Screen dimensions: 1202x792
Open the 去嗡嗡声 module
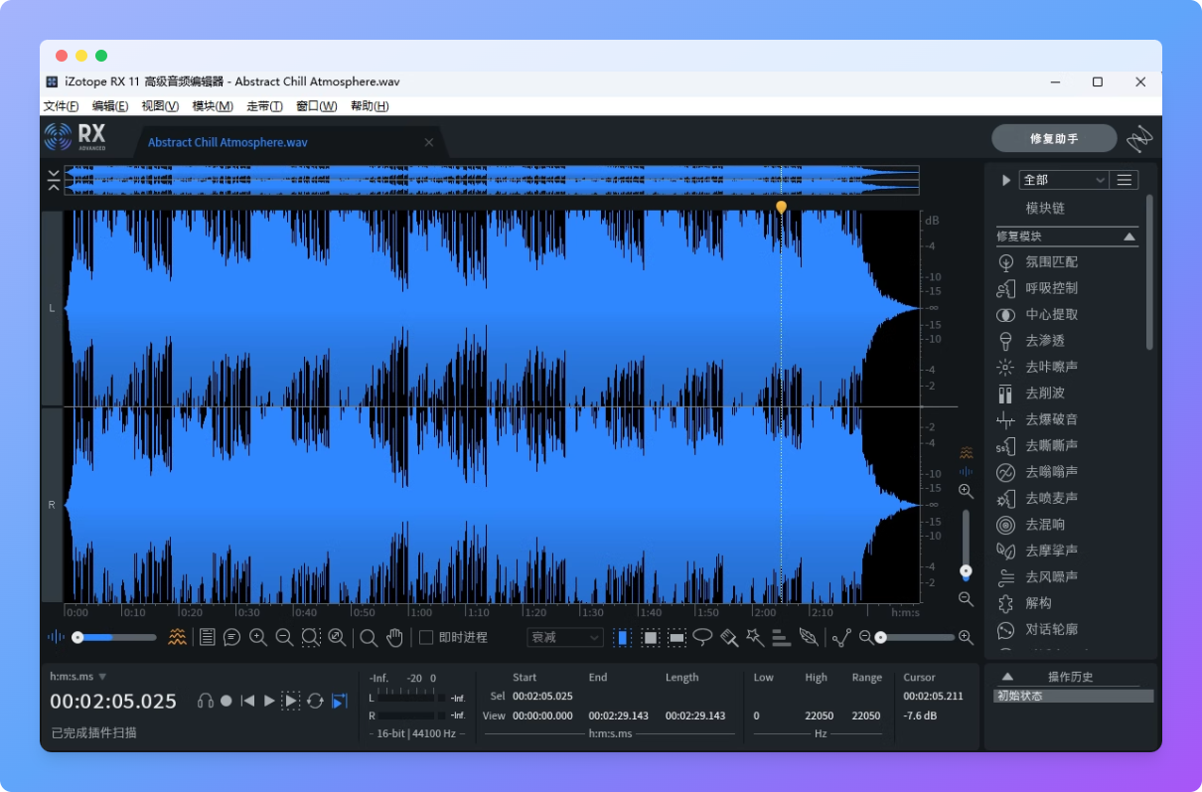pyautogui.click(x=1068, y=471)
